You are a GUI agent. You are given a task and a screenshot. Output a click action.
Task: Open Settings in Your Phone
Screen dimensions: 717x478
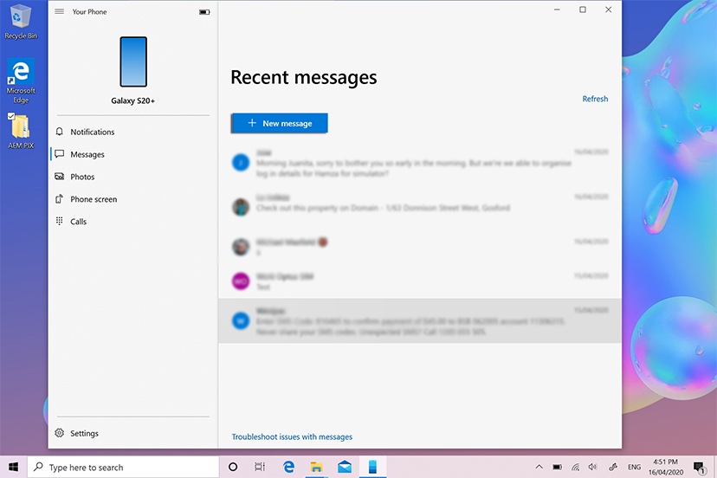click(x=132, y=433)
